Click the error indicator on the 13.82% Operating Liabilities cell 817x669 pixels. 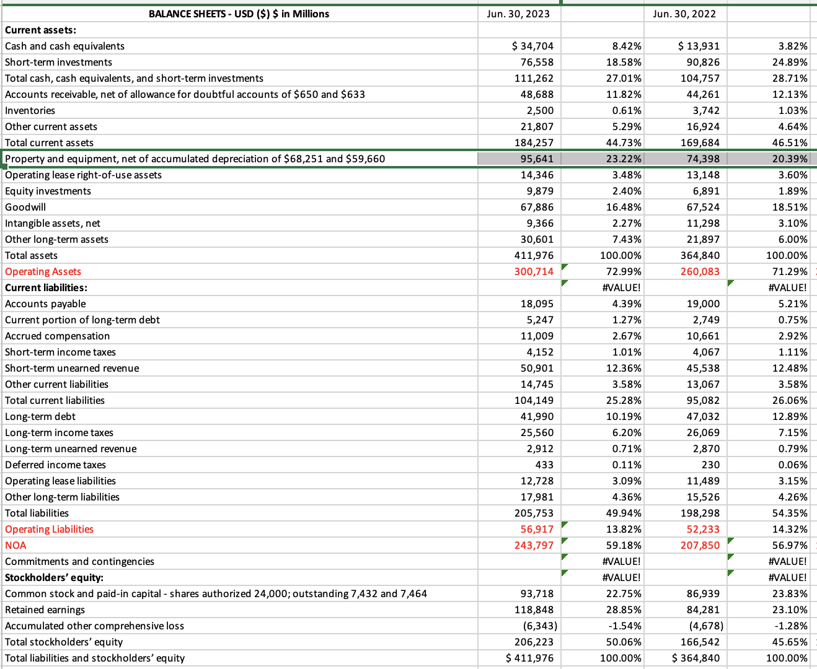564,526
